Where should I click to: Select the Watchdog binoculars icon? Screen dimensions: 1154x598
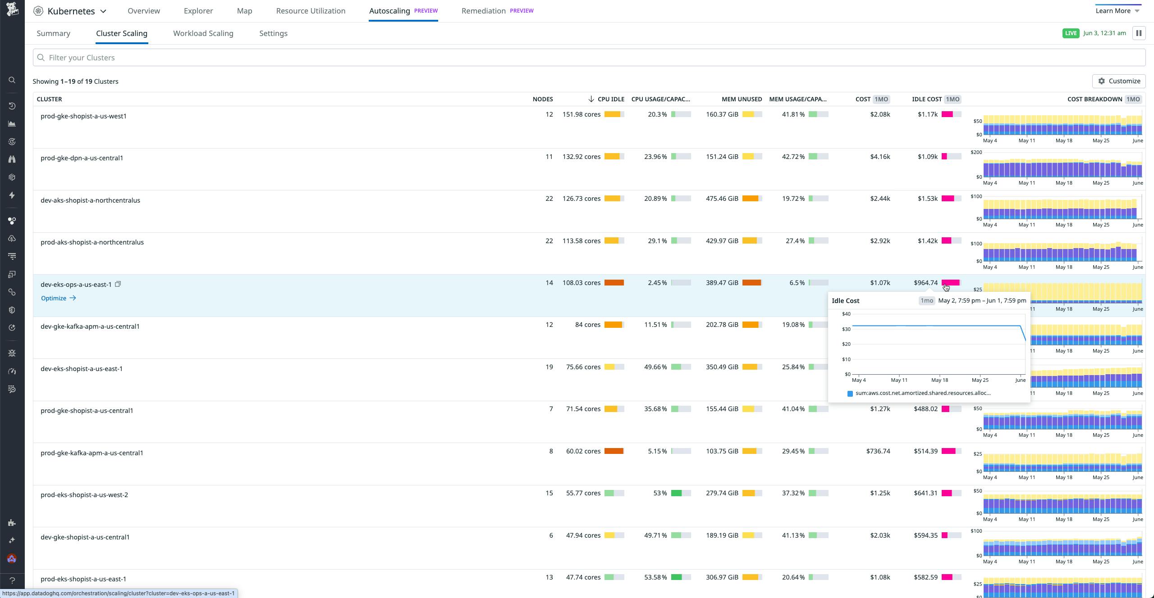click(x=12, y=159)
